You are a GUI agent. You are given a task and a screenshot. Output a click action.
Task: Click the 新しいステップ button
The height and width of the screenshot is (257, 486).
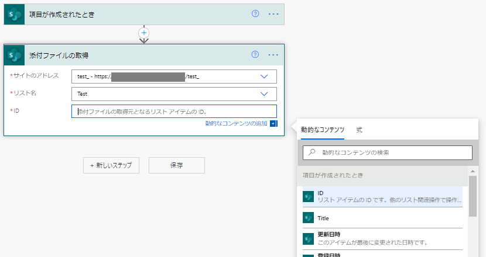click(111, 165)
